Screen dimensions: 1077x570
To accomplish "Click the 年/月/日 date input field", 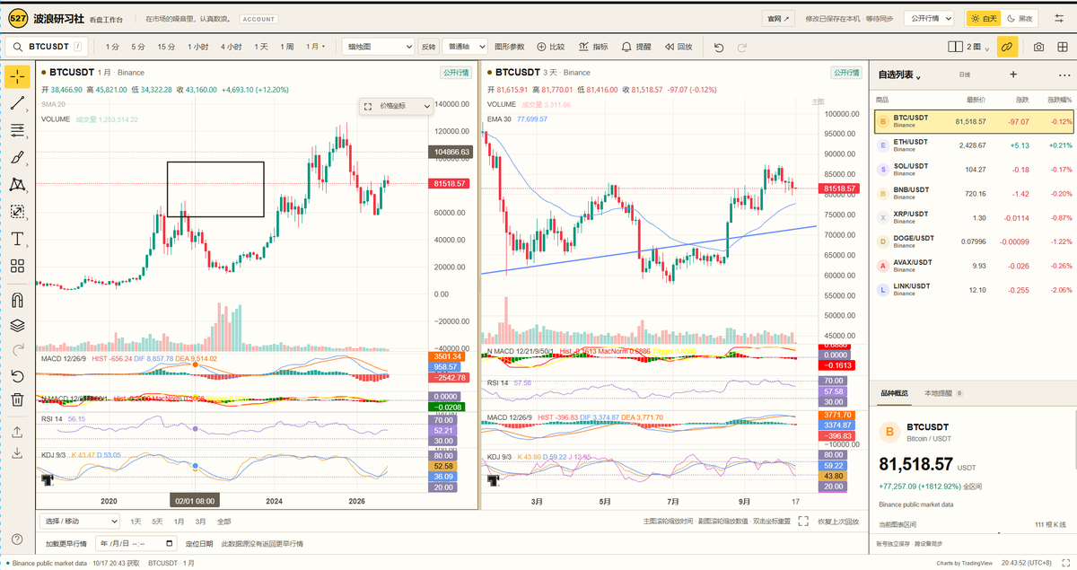I will 136,543.
